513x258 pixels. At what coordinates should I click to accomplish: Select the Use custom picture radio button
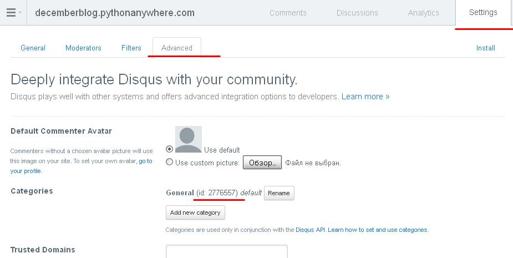170,163
